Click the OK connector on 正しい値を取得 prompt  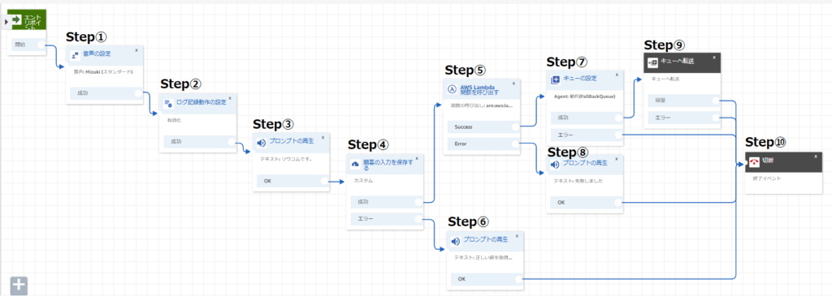point(519,278)
